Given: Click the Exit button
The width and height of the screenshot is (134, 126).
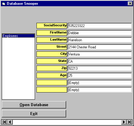Looking at the screenshot, I should click(x=34, y=114).
